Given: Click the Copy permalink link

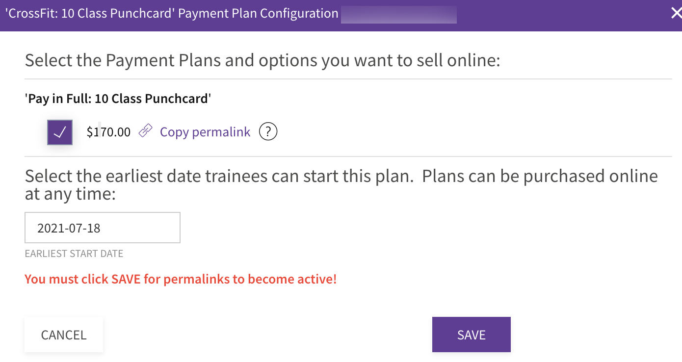Looking at the screenshot, I should point(205,132).
